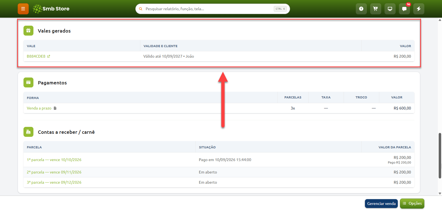Image resolution: width=442 pixels, height=211 pixels.
Task: Open 1ª parcela vence 10/10/2026
Action: tap(54, 160)
